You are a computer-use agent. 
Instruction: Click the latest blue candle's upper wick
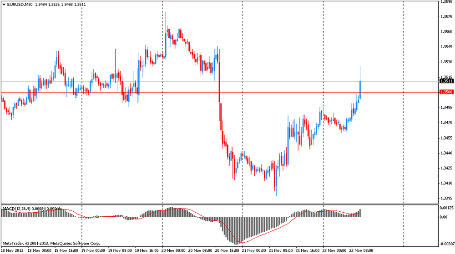[360, 73]
